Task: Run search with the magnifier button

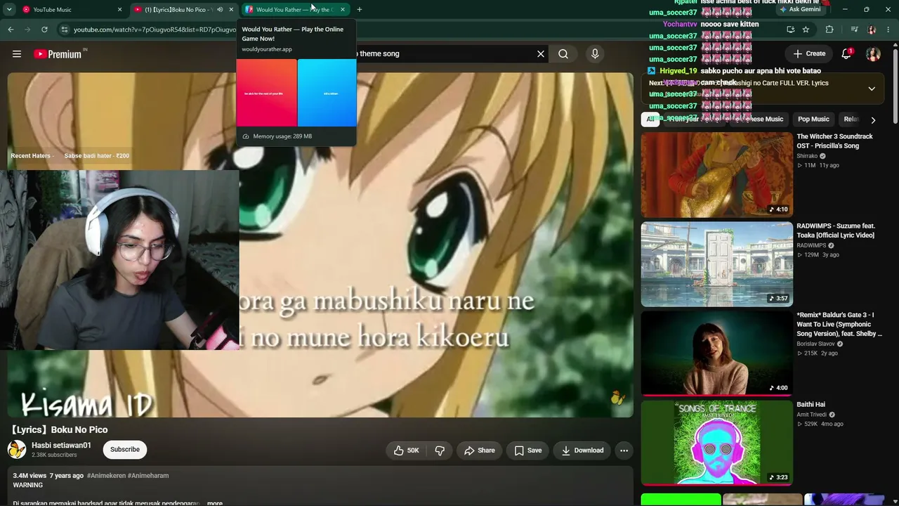Action: coord(563,53)
